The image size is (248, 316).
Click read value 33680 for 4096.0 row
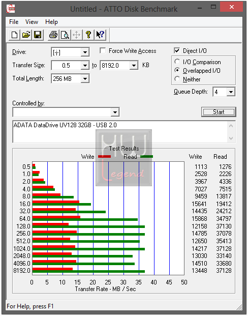224,264
